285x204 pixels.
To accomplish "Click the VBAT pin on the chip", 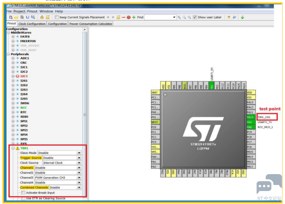I will pyautogui.click(x=156, y=92).
